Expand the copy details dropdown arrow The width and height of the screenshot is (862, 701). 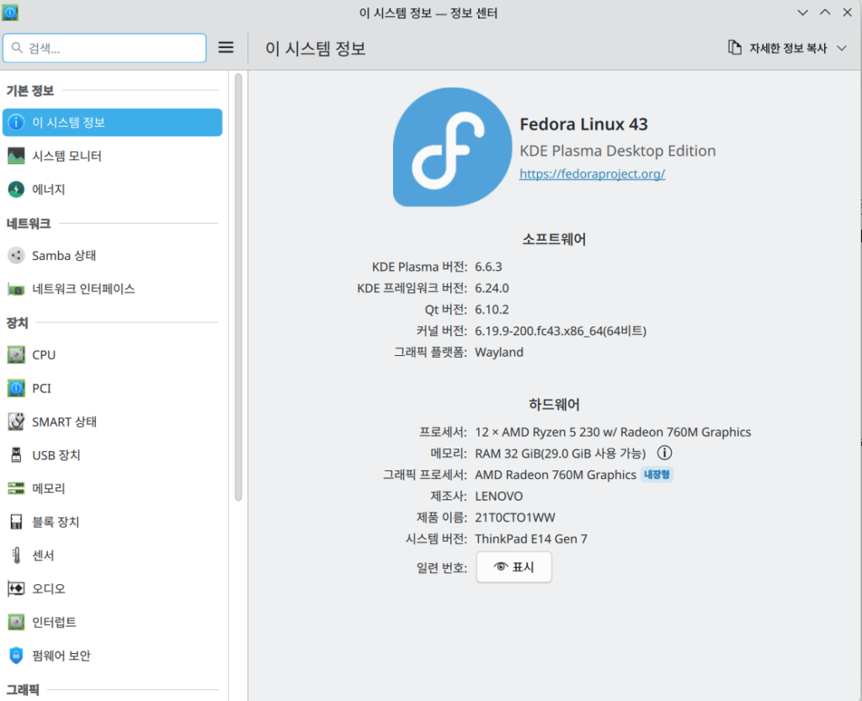pyautogui.click(x=842, y=48)
